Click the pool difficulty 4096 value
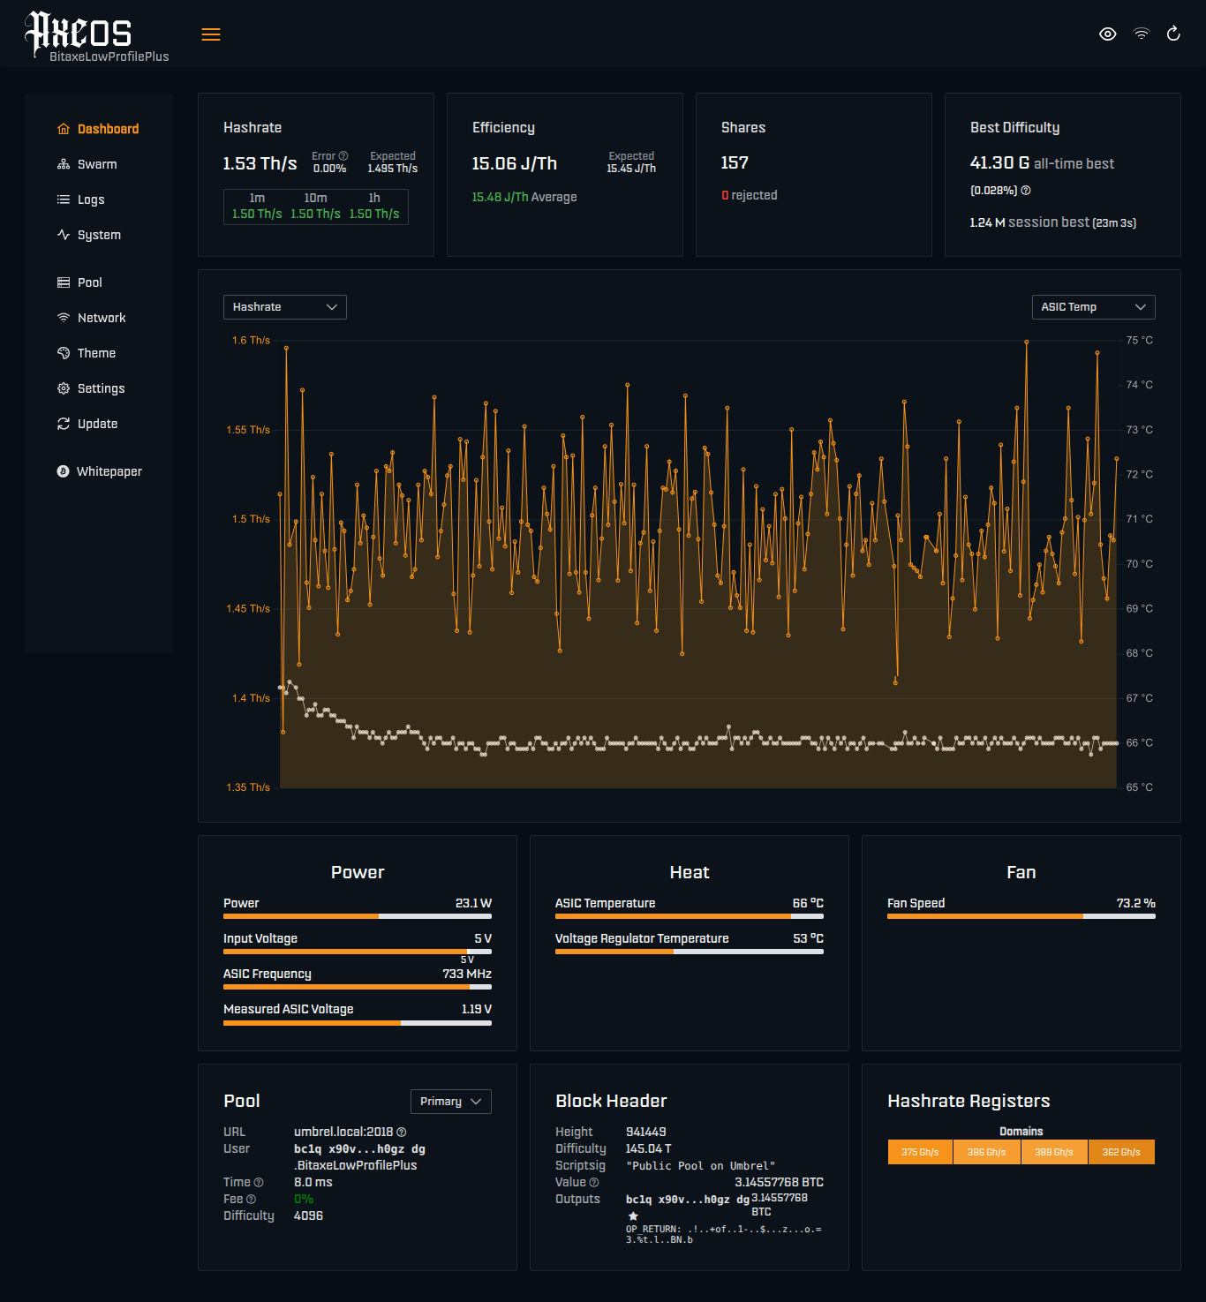The image size is (1206, 1302). click(x=308, y=1215)
